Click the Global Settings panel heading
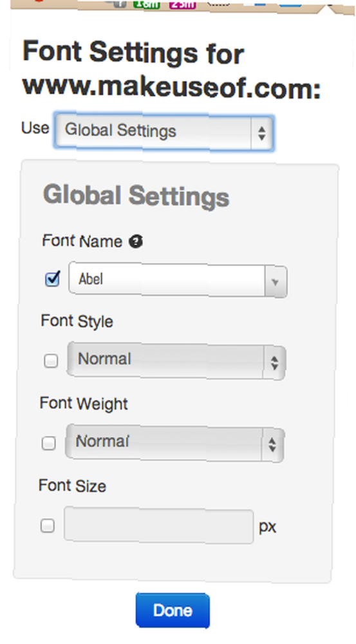 pos(136,196)
